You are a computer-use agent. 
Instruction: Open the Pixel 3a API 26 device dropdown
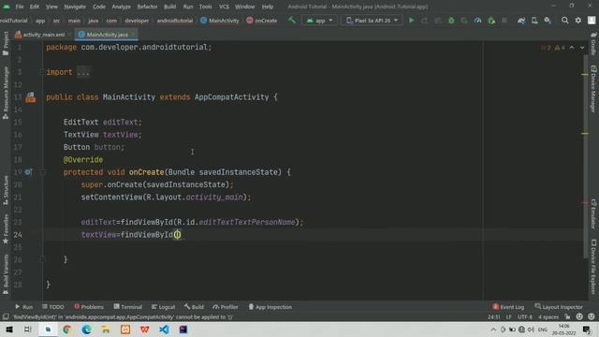(x=372, y=21)
